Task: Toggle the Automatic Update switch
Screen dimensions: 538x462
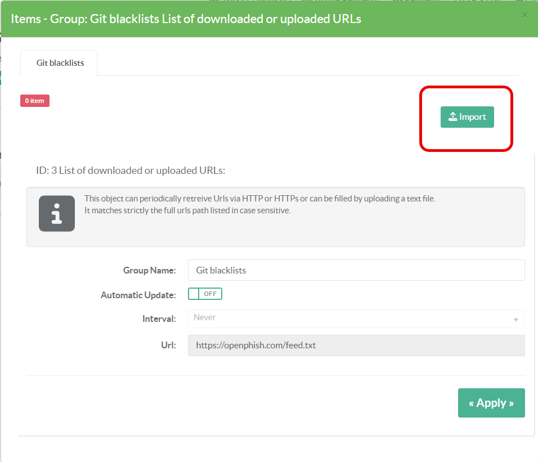Action: pyautogui.click(x=205, y=294)
